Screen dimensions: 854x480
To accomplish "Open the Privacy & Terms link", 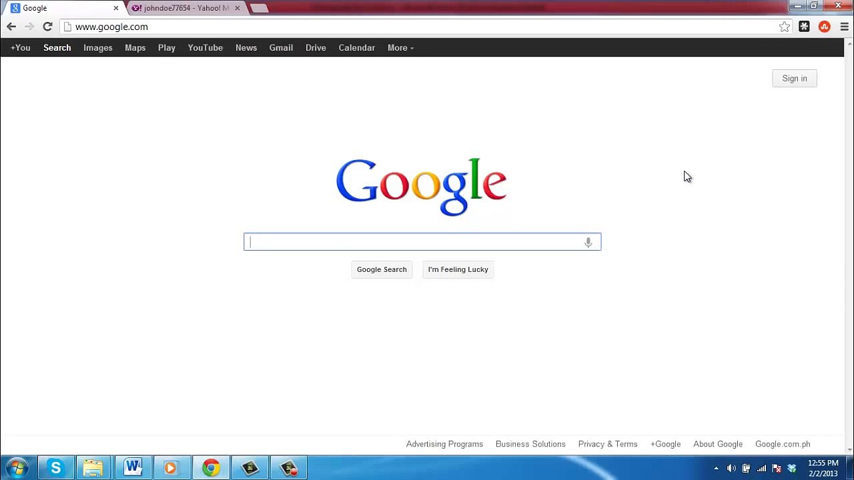I will 608,444.
